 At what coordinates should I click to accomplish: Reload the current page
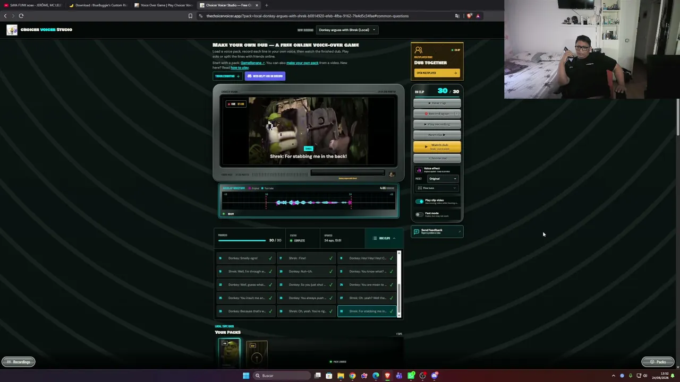click(x=21, y=16)
